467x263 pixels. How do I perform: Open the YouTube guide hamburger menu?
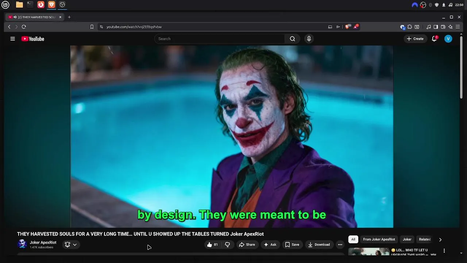click(12, 39)
